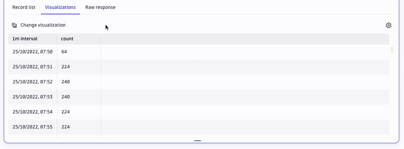Image resolution: width=404 pixels, height=149 pixels.
Task: Select the 25/10/2022, 07:54 interval cell
Action: pos(32,112)
